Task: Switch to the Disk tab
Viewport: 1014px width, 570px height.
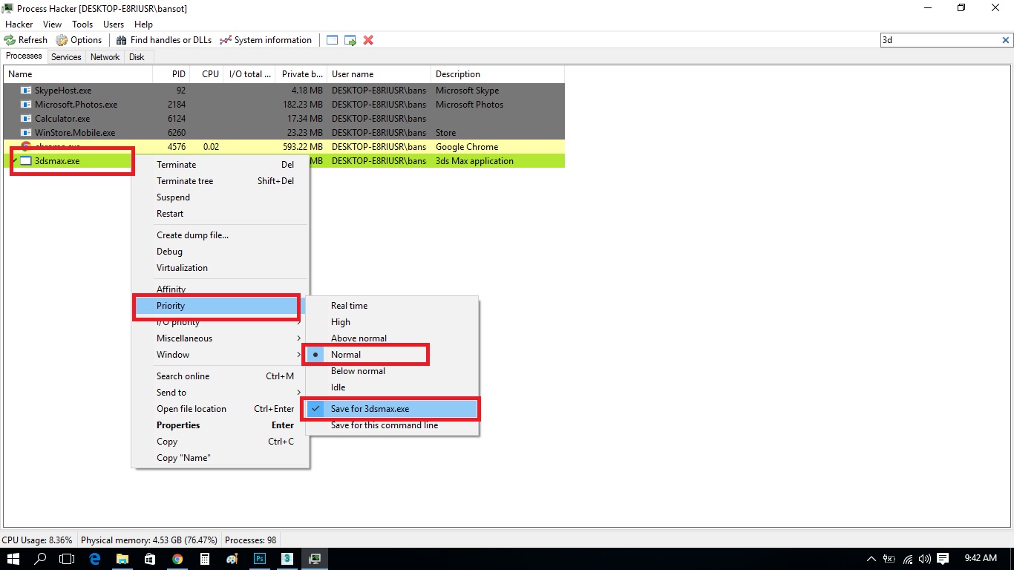Action: (137, 57)
